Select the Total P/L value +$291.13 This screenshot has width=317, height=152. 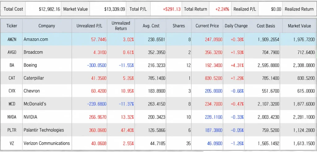pos(172,9)
